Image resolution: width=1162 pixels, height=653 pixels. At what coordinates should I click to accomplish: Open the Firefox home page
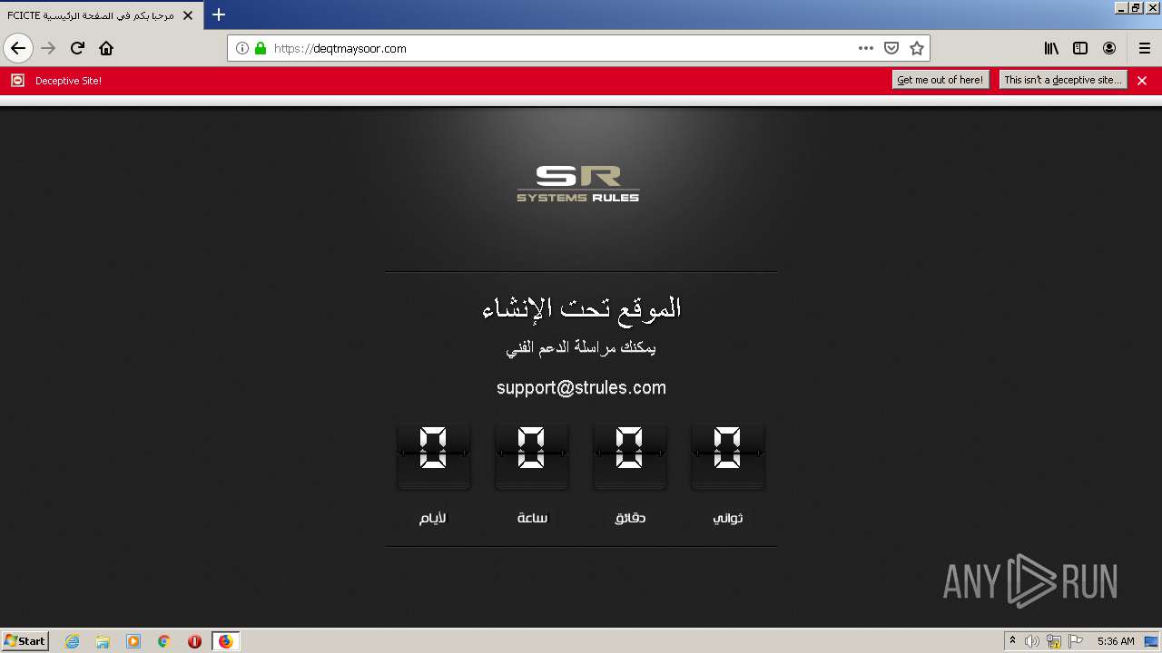pos(106,48)
